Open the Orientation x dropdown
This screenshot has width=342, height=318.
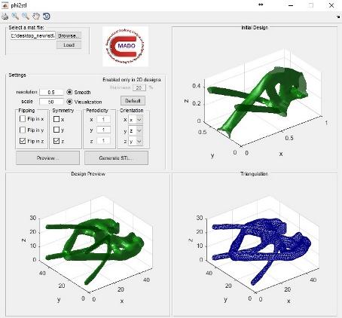(136, 120)
